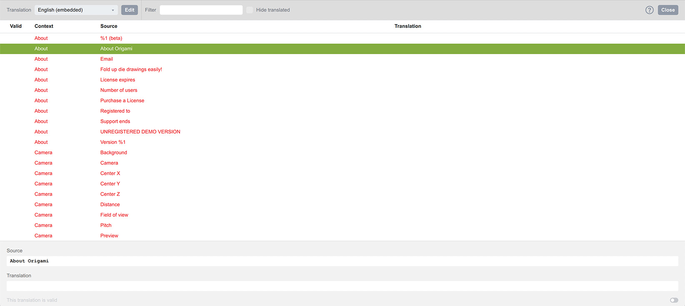Click the 'About Origami' source text field
This screenshot has width=685, height=306.
pyautogui.click(x=342, y=261)
